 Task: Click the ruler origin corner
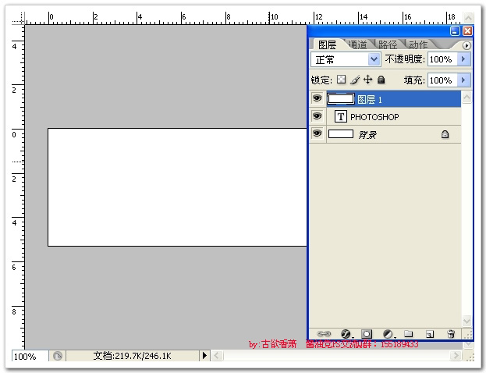18,19
